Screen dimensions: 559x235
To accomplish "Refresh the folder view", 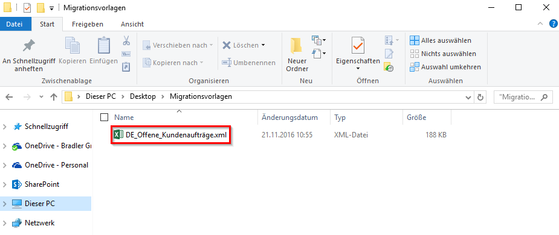I will pyautogui.click(x=480, y=96).
